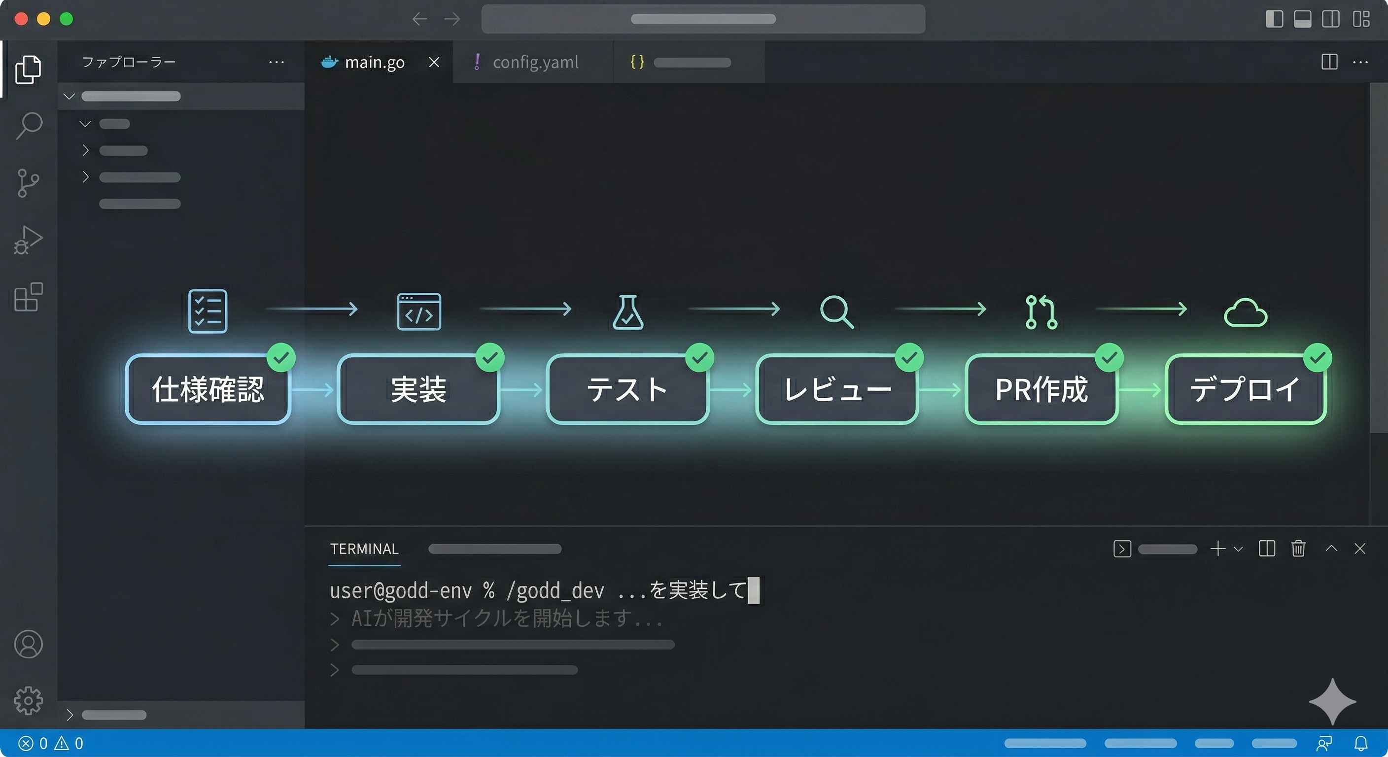
Task: Open the Search view in activity bar
Action: pyautogui.click(x=28, y=126)
